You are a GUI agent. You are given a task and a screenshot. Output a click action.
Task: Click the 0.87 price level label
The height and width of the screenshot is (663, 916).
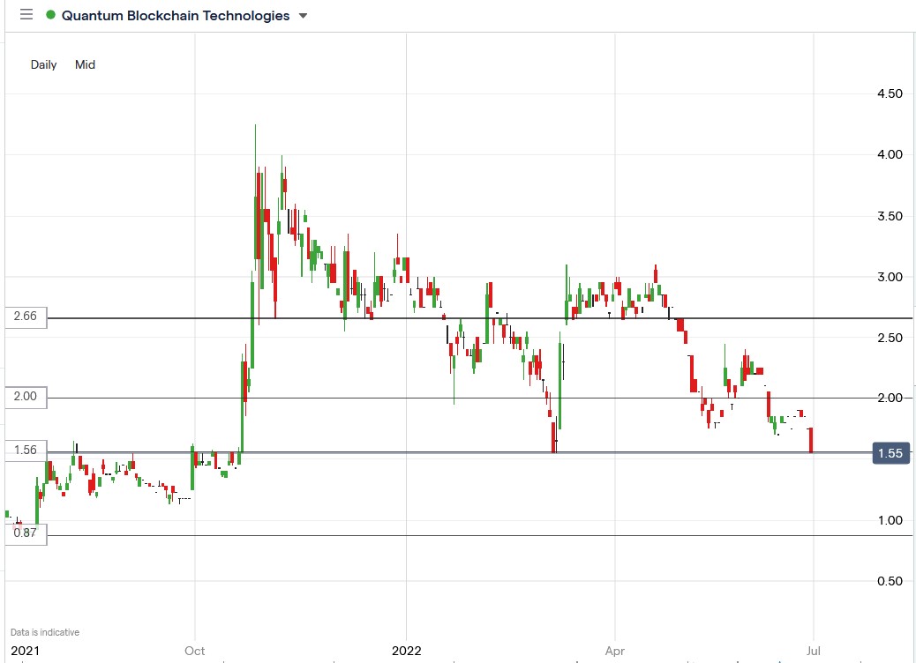[x=26, y=533]
